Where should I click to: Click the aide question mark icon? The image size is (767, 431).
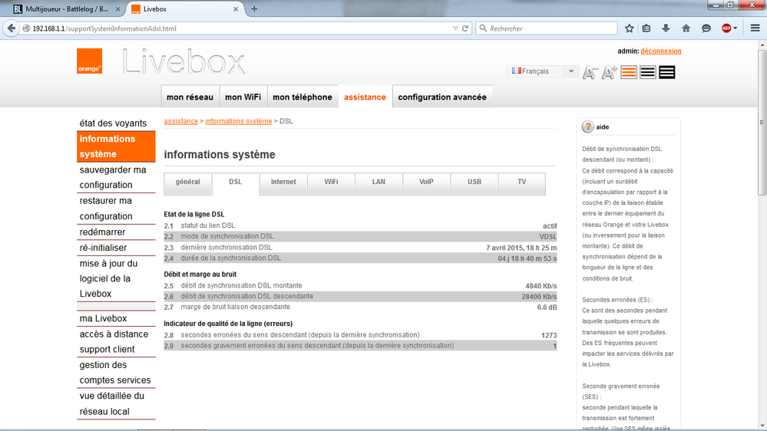click(x=587, y=127)
